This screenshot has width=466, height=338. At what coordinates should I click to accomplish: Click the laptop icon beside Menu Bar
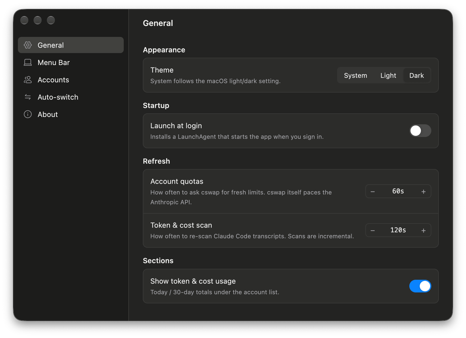pyautogui.click(x=28, y=62)
